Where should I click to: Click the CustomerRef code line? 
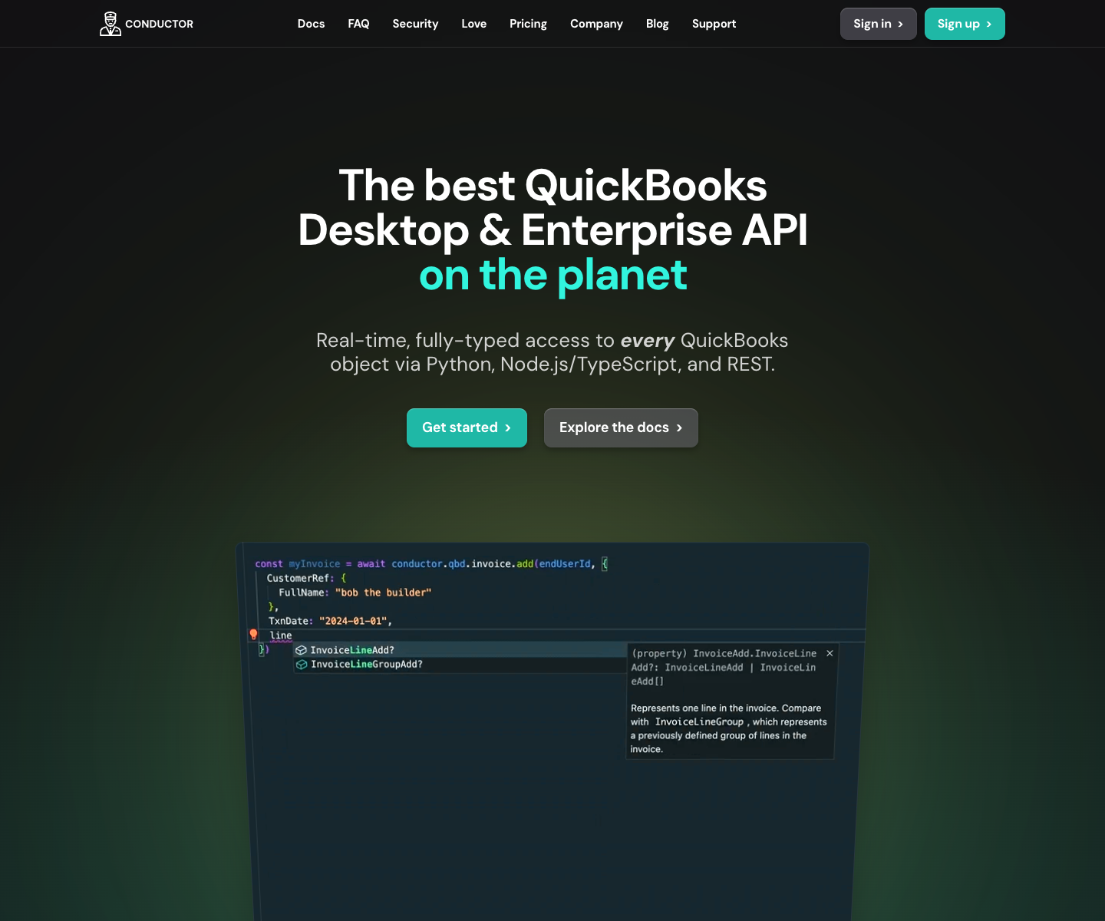pyautogui.click(x=306, y=578)
